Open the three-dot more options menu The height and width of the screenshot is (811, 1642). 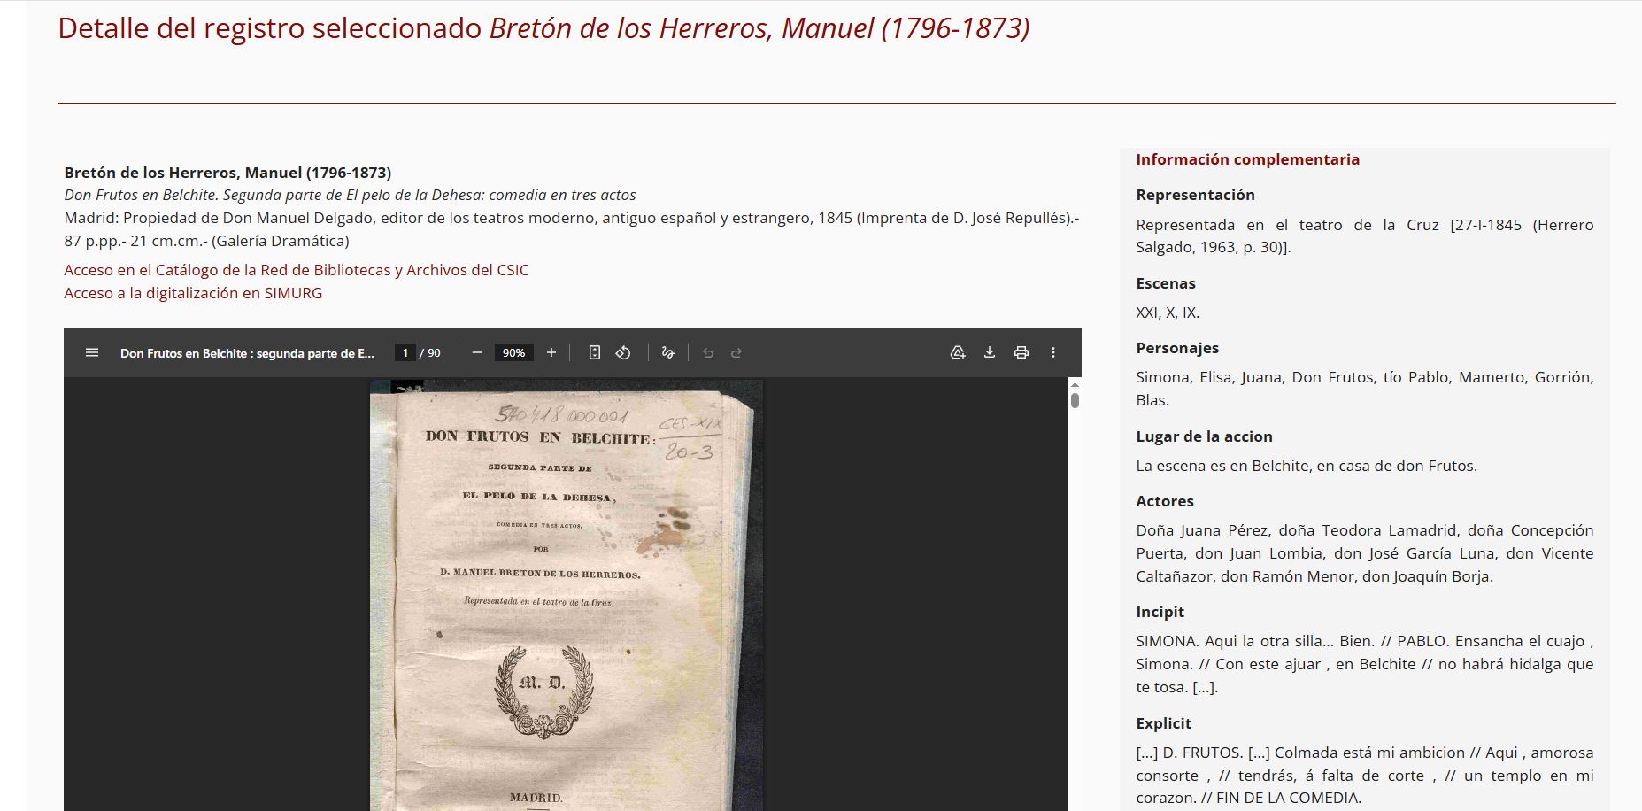coord(1052,351)
